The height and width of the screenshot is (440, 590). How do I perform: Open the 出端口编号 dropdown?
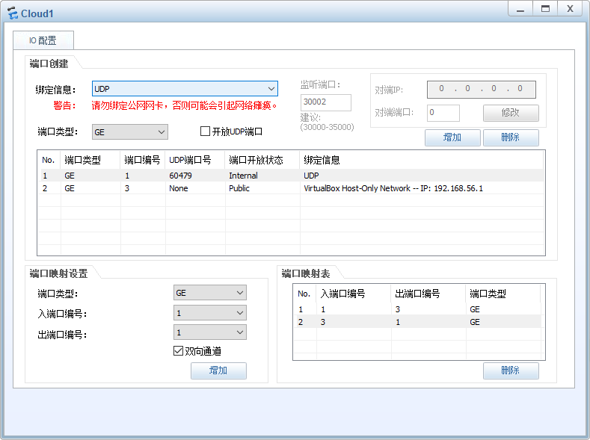click(209, 332)
